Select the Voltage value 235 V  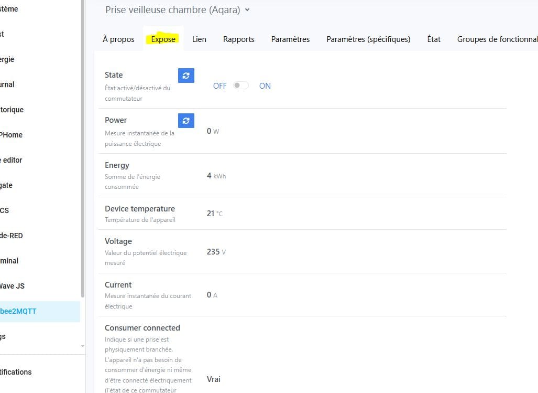point(216,252)
